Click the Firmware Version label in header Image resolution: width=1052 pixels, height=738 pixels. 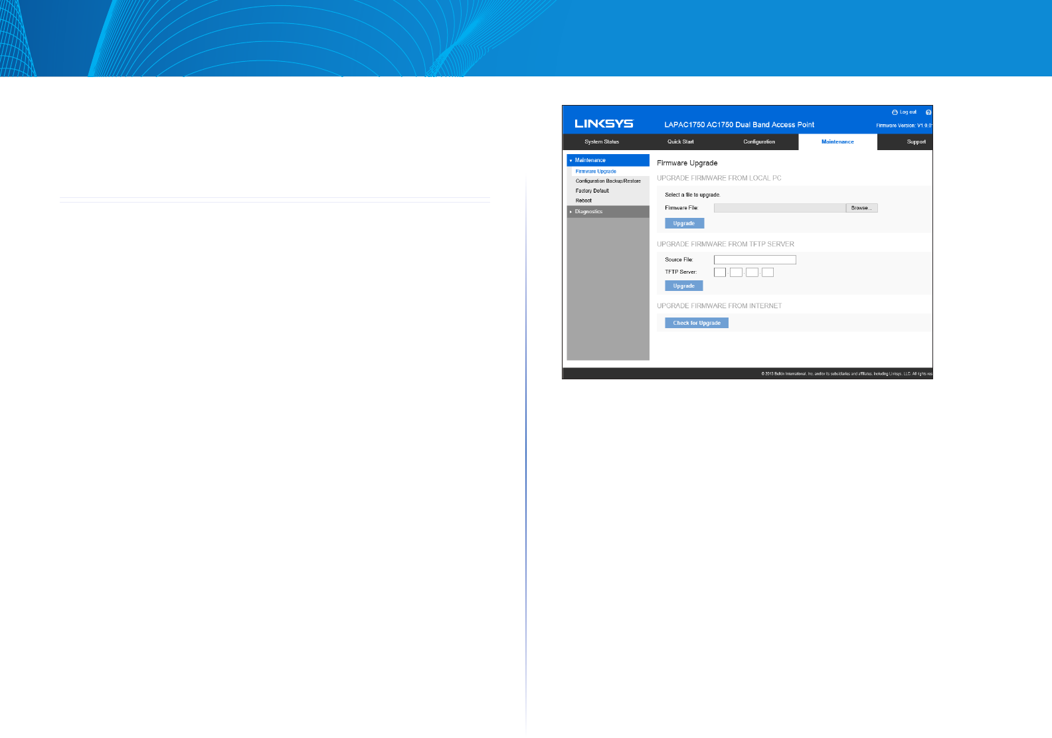click(904, 126)
